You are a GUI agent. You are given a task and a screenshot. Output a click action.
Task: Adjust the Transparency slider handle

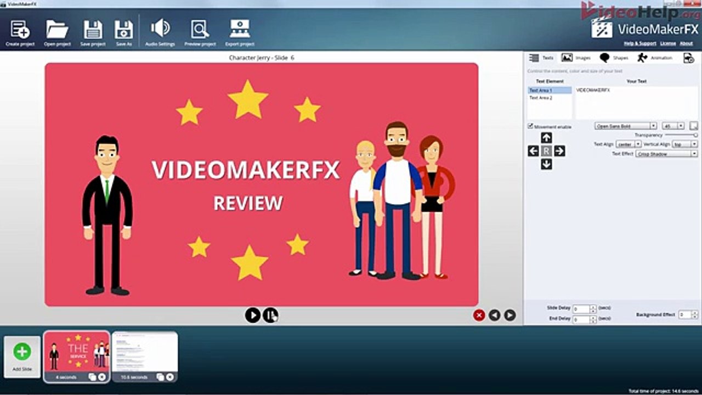coord(695,135)
